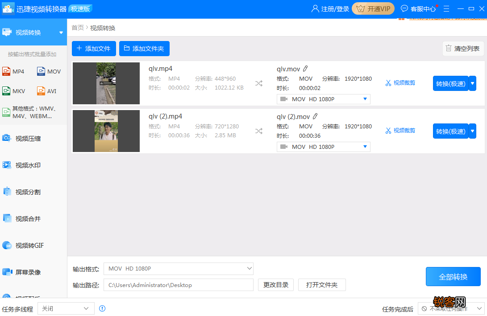This screenshot has width=487, height=316.
Task: Open 视频合并 in sidebar
Action: coord(28,219)
